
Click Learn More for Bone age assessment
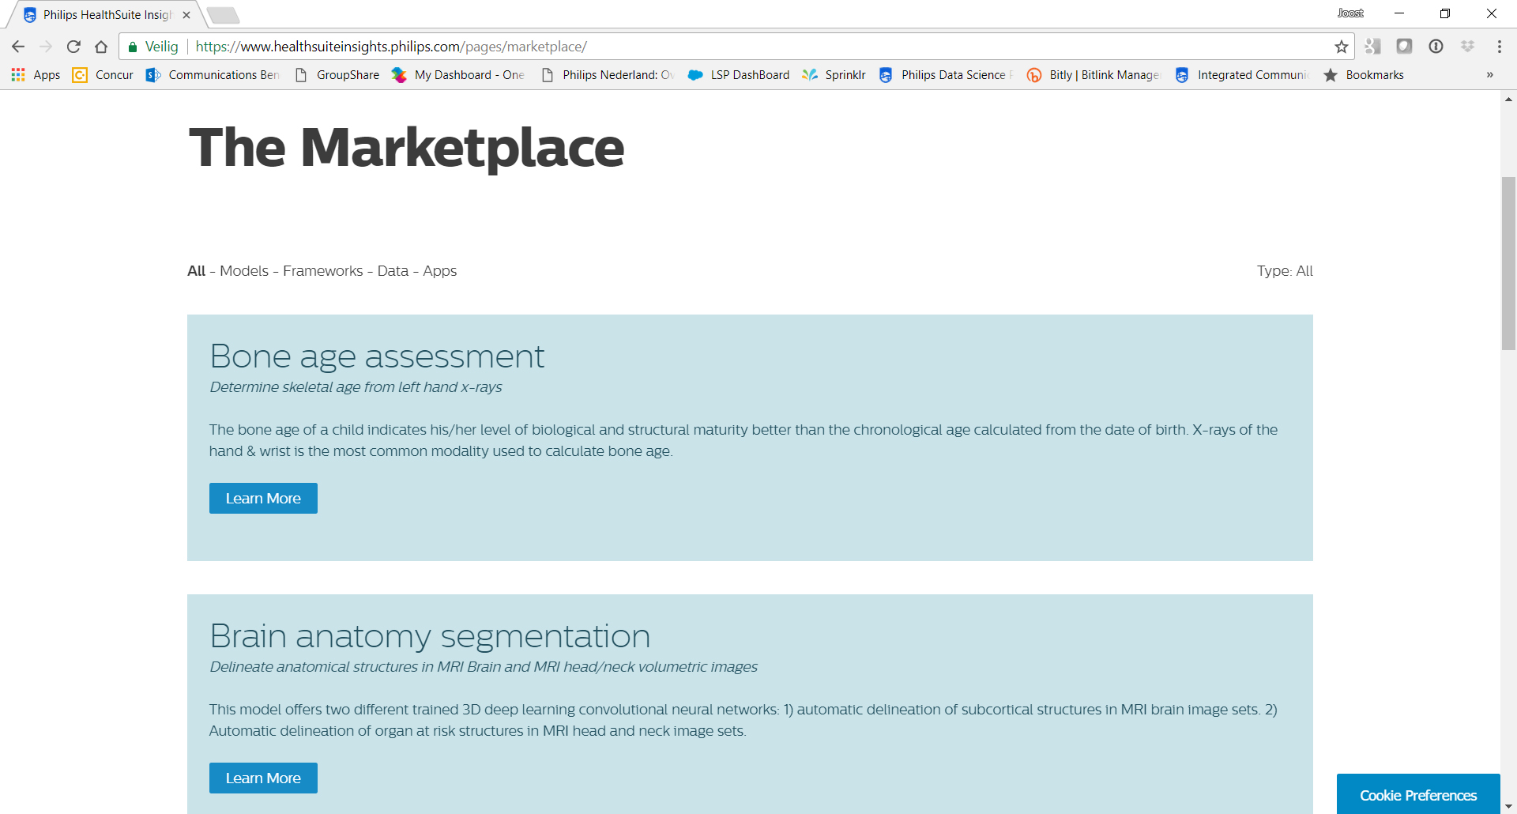263,499
